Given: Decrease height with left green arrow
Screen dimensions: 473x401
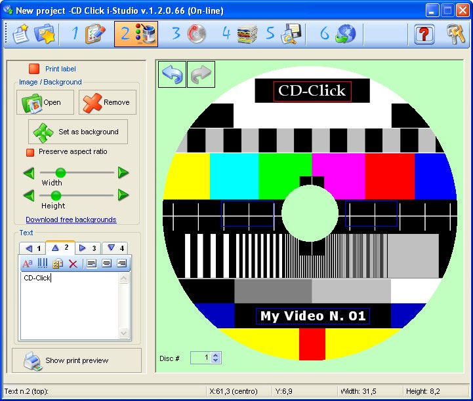Looking at the screenshot, I should (30, 195).
